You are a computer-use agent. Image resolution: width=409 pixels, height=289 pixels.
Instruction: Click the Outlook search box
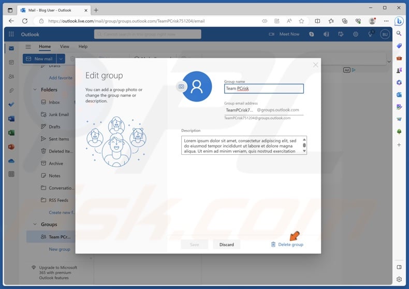click(x=148, y=34)
